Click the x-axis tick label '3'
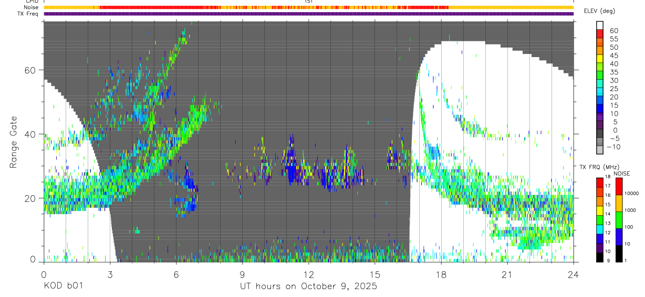The height and width of the screenshot is (297, 645). tap(110, 274)
